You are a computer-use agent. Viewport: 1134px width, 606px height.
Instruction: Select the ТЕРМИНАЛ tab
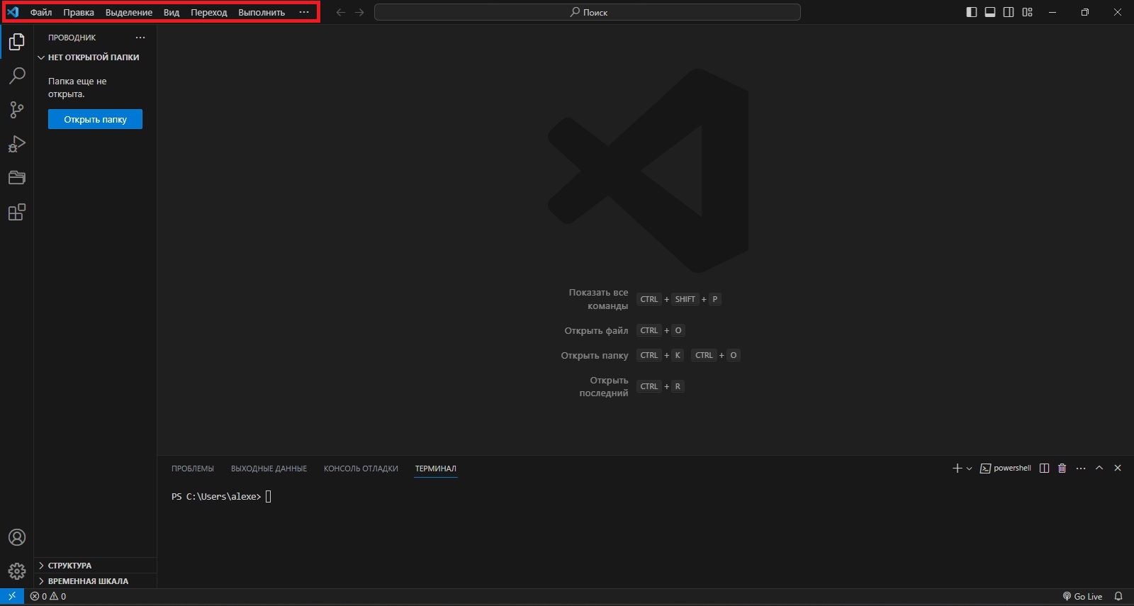coord(436,468)
